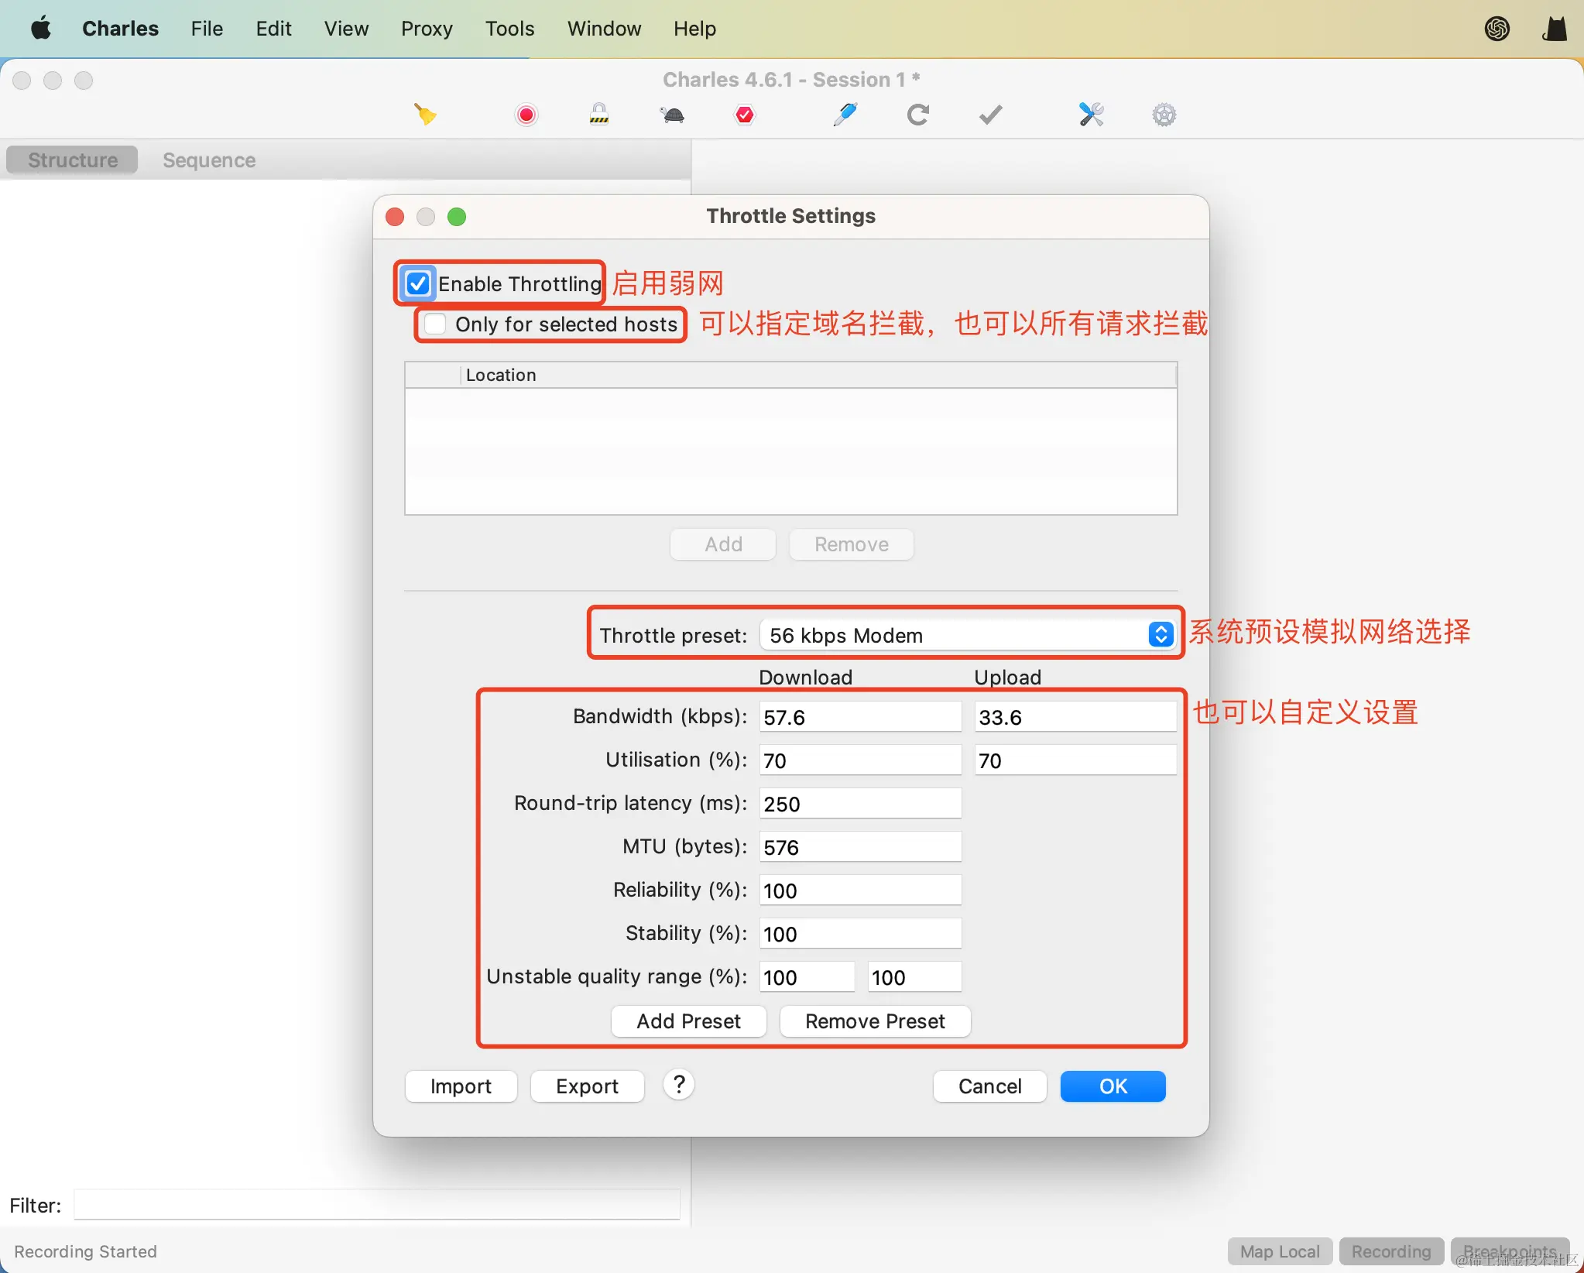Click the Add Preset button
This screenshot has width=1584, height=1273.
point(688,1021)
